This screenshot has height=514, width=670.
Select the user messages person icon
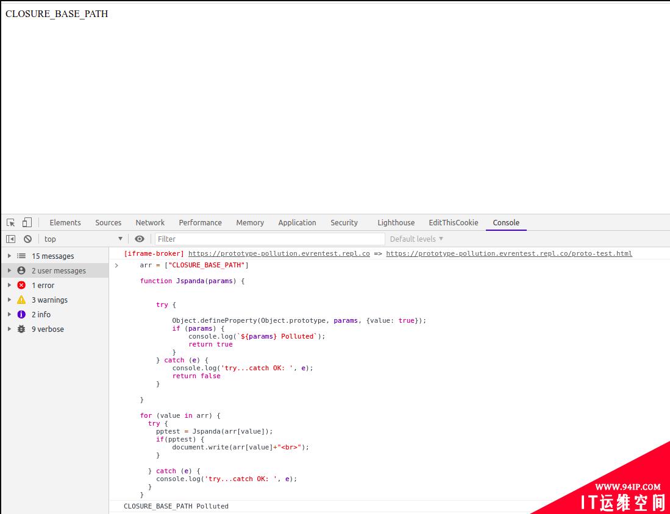pos(21,270)
